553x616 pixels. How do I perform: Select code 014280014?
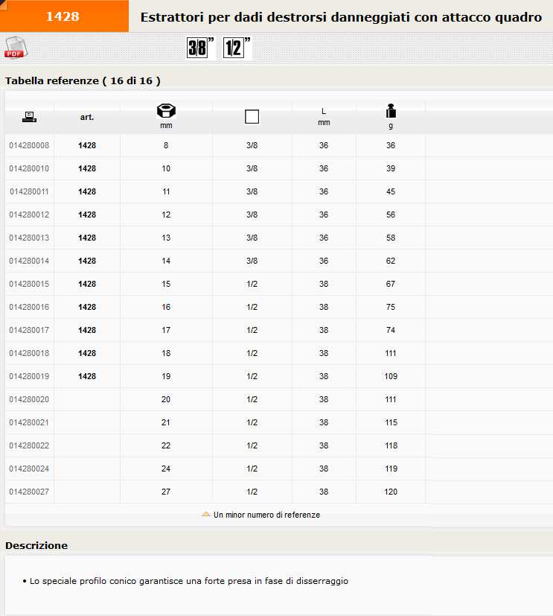click(29, 261)
